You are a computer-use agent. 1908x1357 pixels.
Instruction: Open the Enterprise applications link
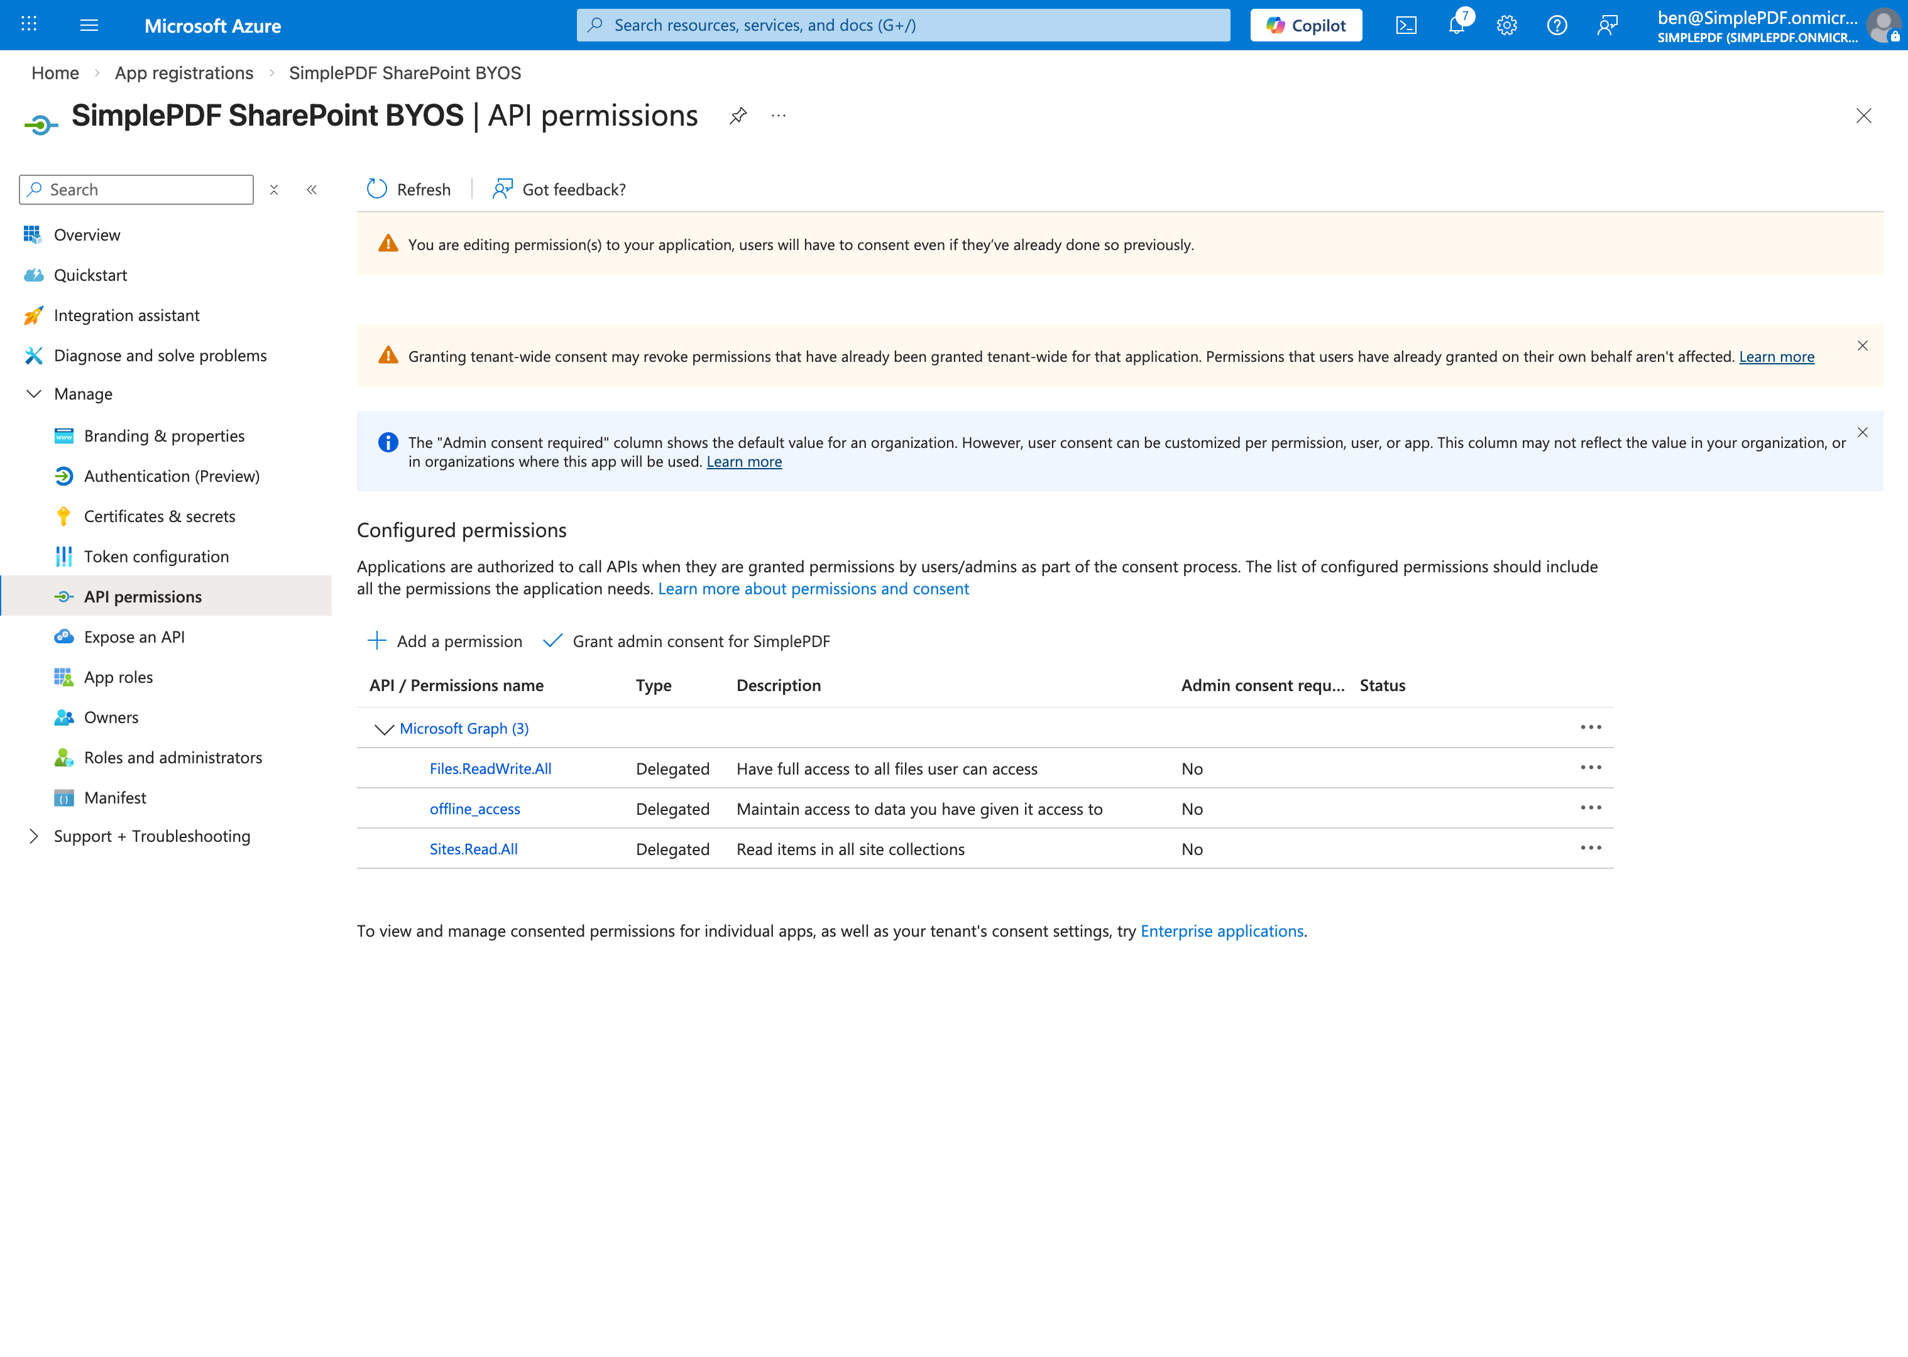(x=1221, y=931)
